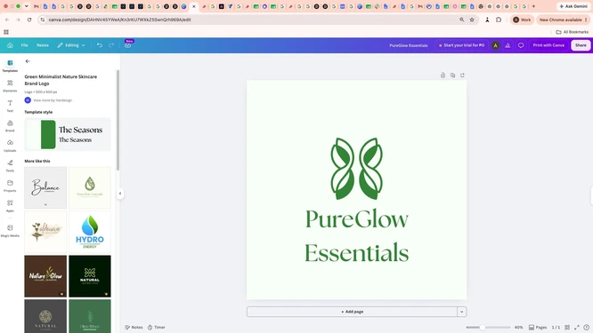Click New Chrome available update
The width and height of the screenshot is (593, 333).
tap(563, 20)
